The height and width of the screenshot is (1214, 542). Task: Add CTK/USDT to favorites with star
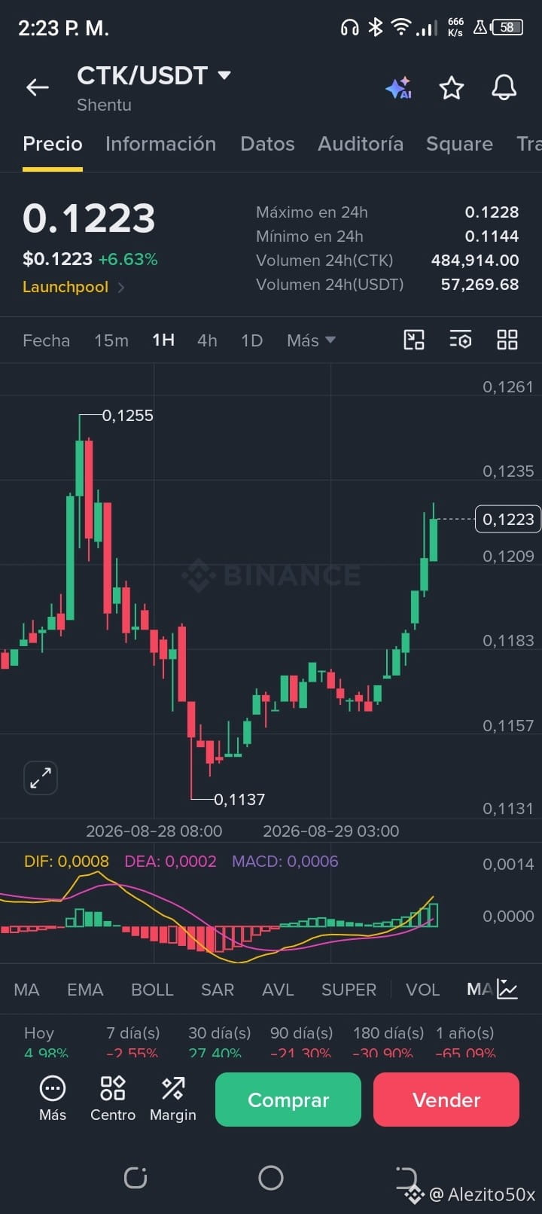452,88
